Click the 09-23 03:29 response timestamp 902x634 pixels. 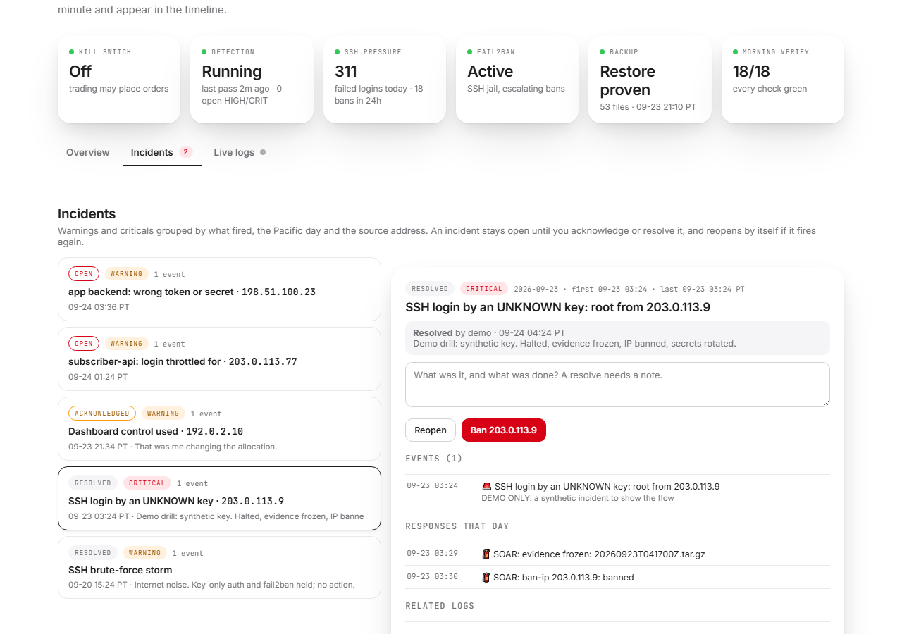432,554
